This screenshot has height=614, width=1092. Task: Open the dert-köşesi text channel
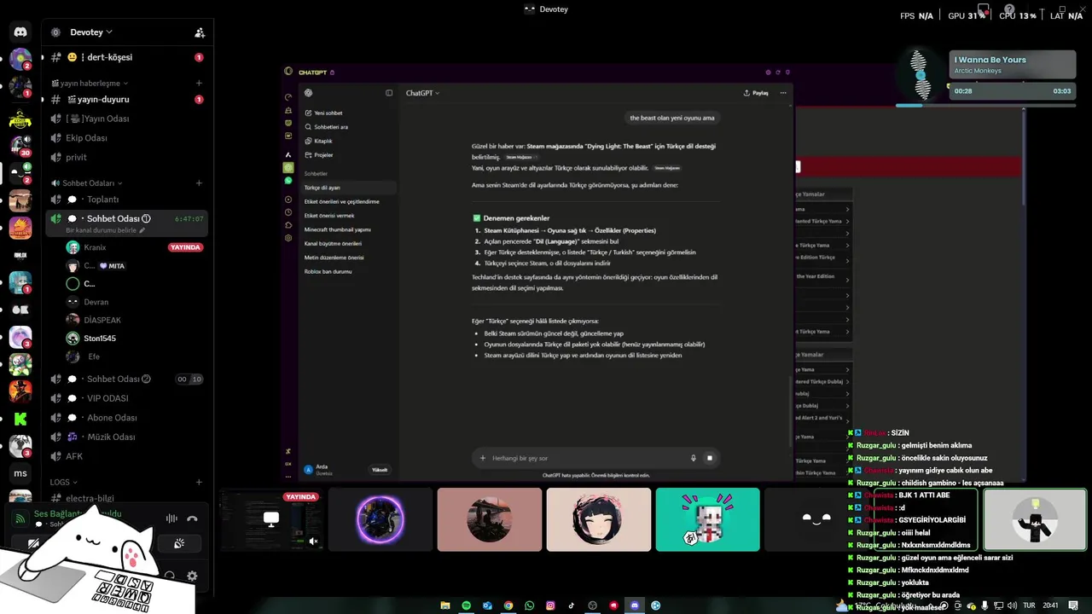(x=127, y=57)
